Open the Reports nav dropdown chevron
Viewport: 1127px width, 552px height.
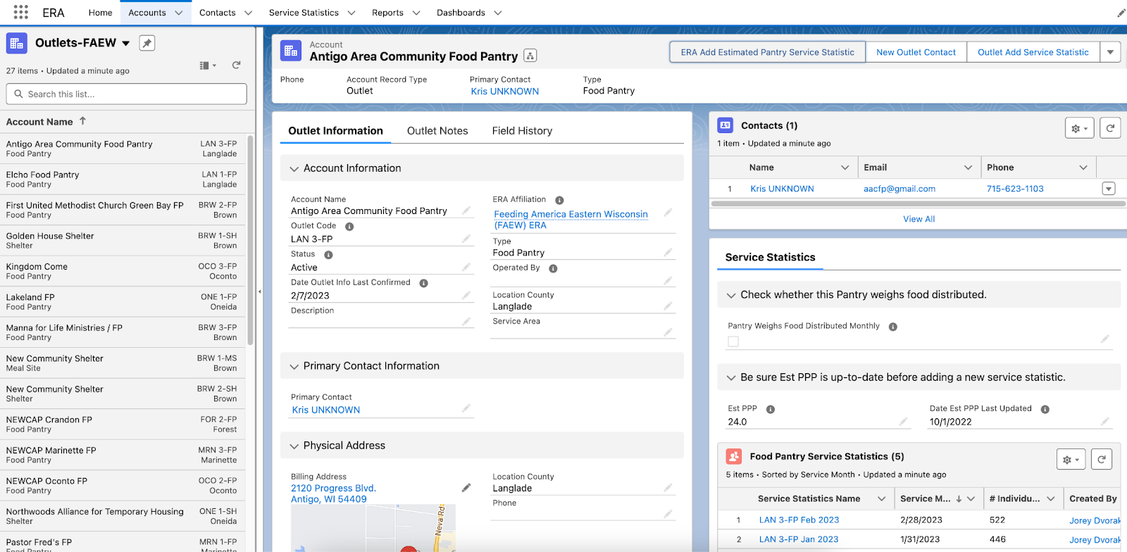416,13
